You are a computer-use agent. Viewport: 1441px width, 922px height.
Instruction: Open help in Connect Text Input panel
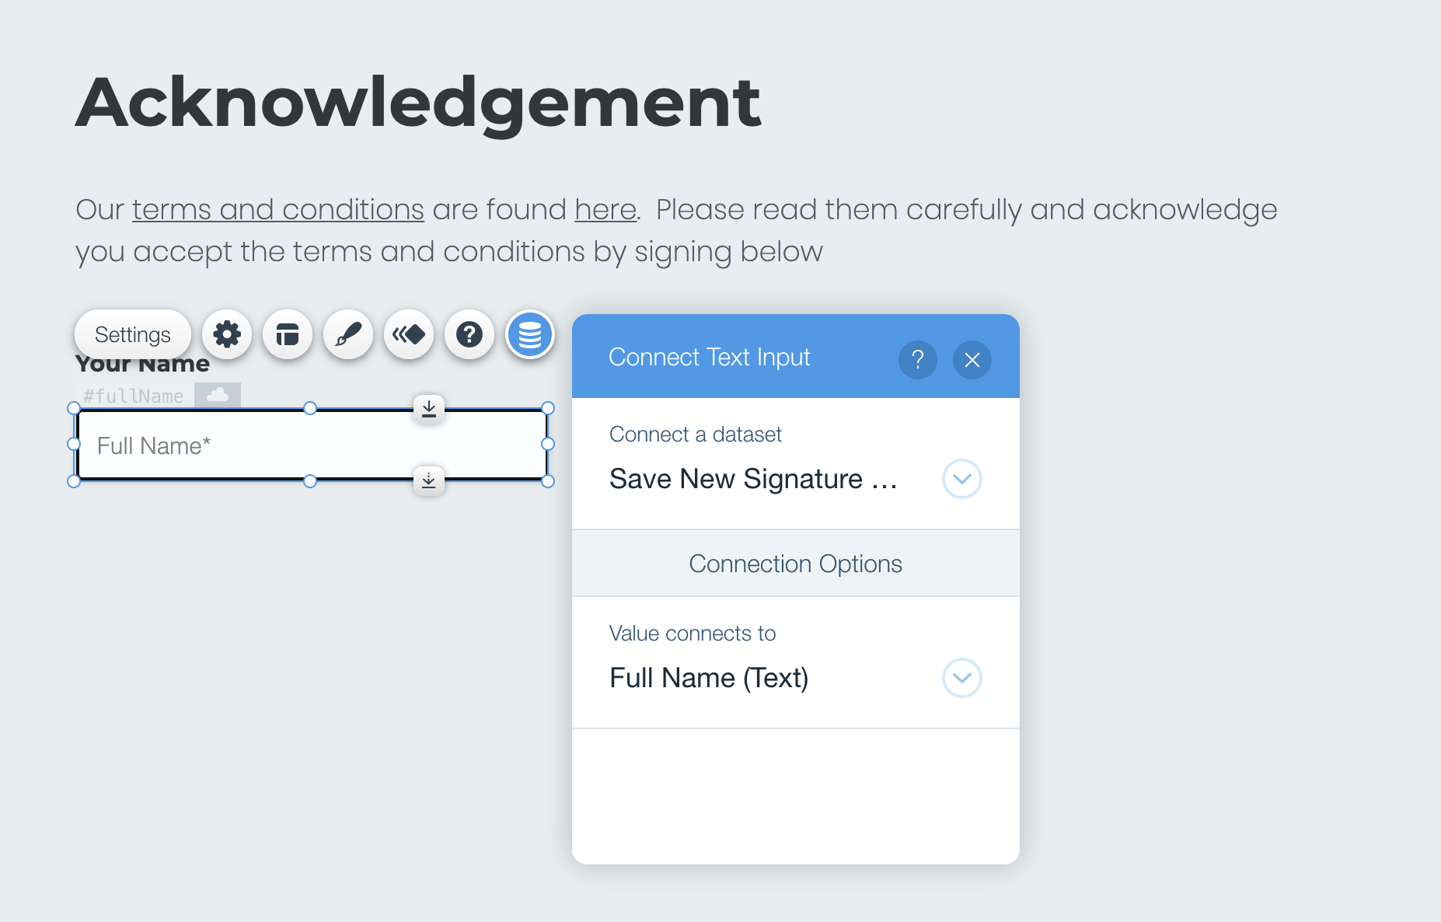[x=918, y=360]
